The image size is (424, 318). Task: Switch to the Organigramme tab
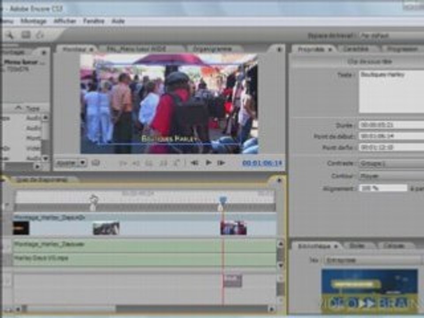[x=212, y=49]
